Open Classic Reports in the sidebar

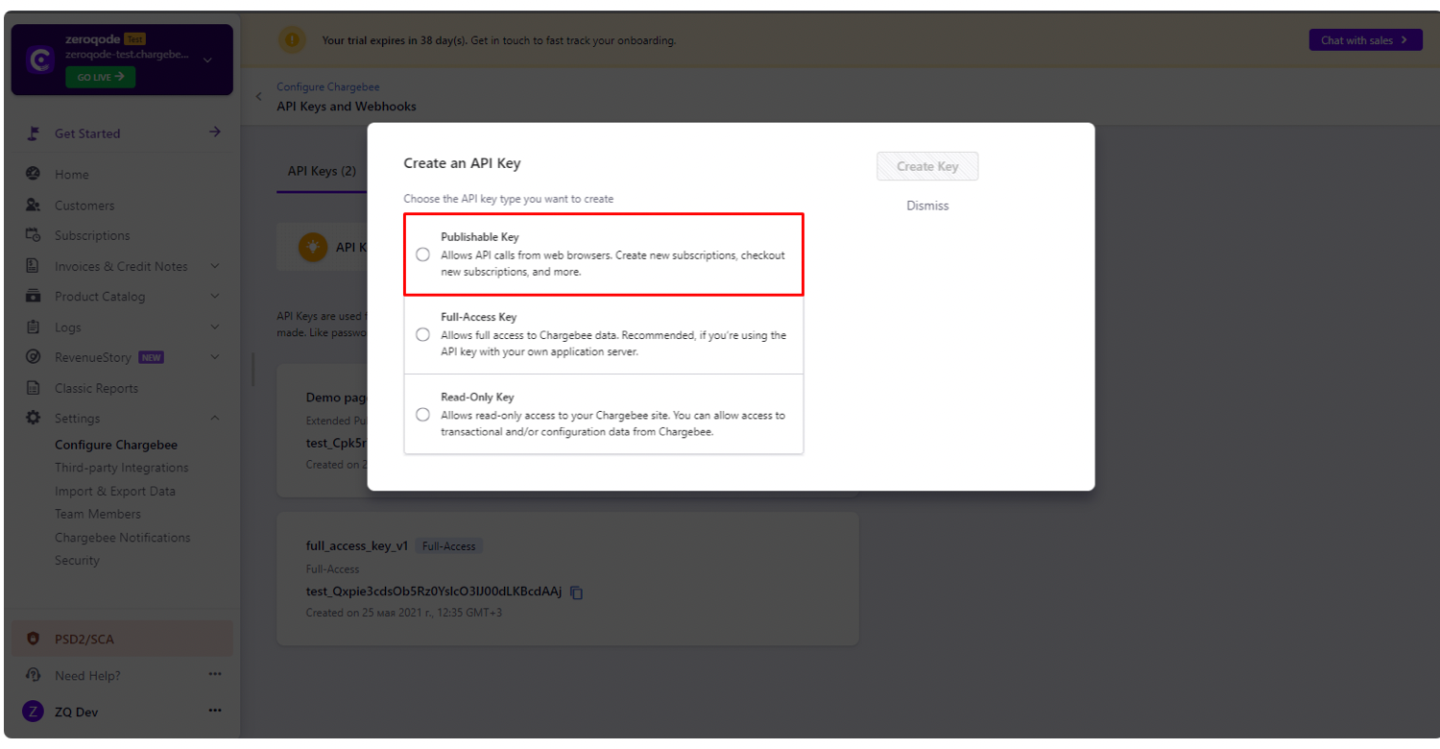tap(96, 388)
